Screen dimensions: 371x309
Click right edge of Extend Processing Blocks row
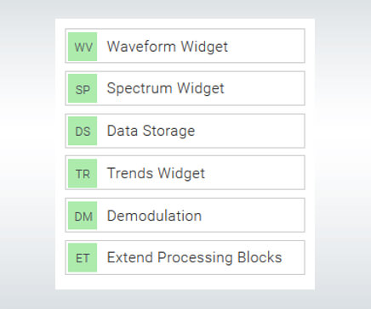pyautogui.click(x=294, y=257)
